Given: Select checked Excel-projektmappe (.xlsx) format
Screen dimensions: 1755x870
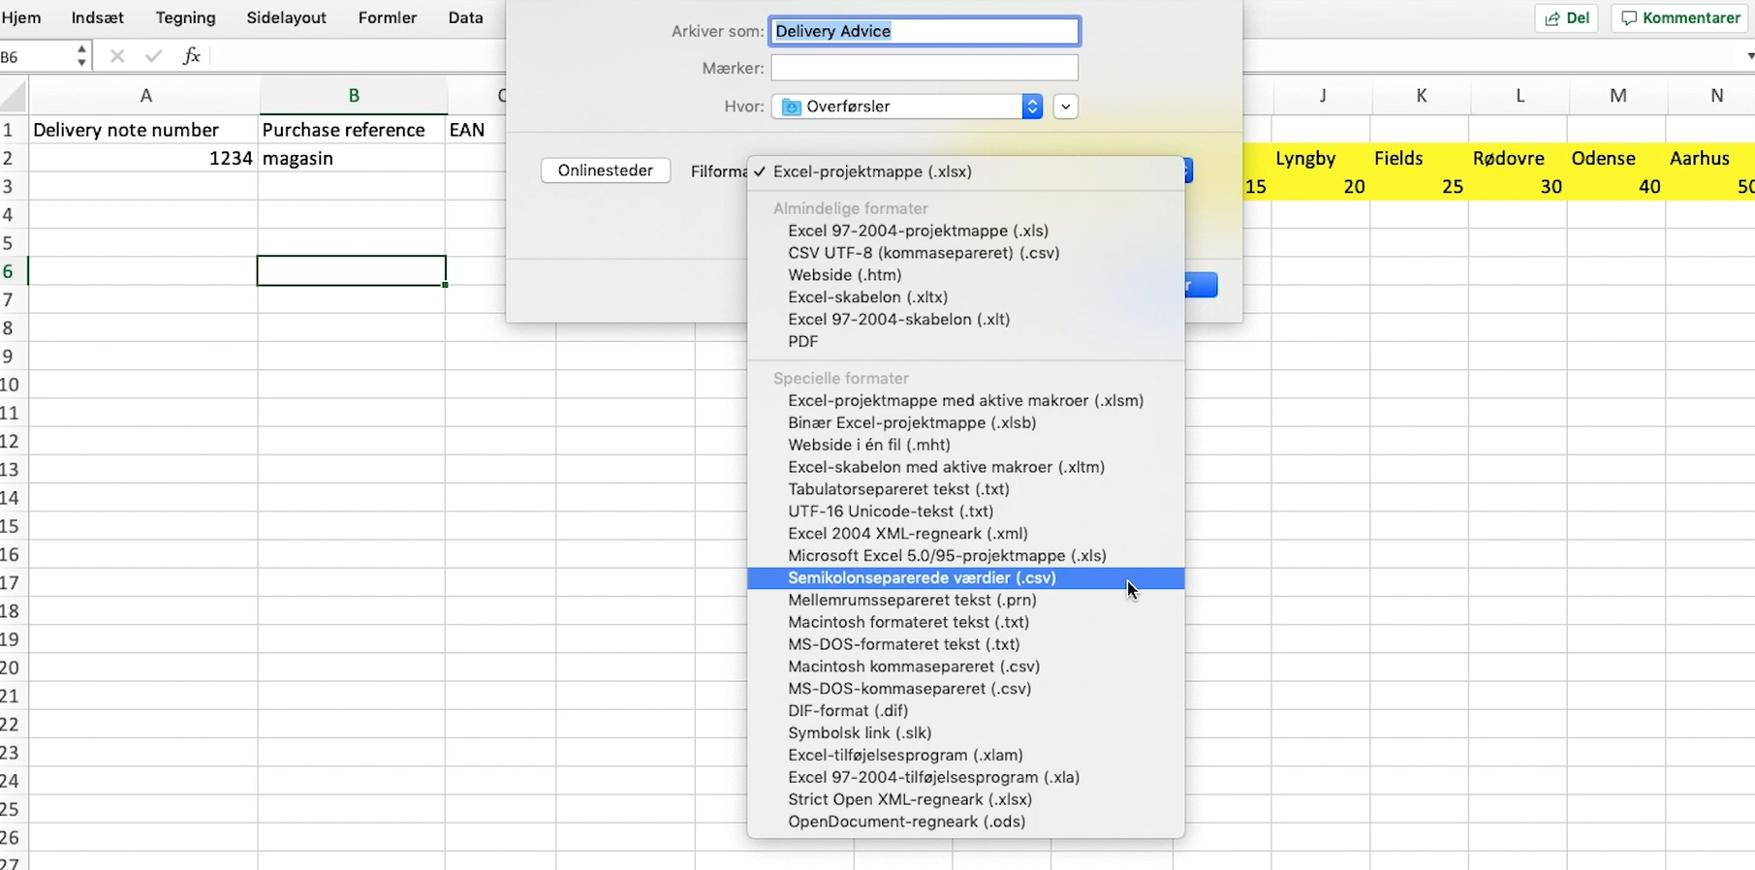Looking at the screenshot, I should tap(871, 171).
